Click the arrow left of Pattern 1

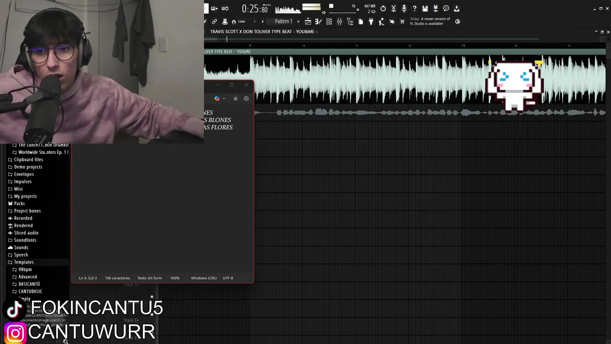coord(262,21)
